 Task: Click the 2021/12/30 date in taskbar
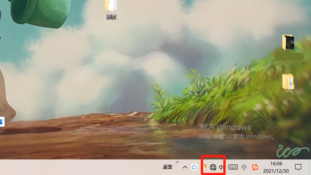[x=276, y=171]
